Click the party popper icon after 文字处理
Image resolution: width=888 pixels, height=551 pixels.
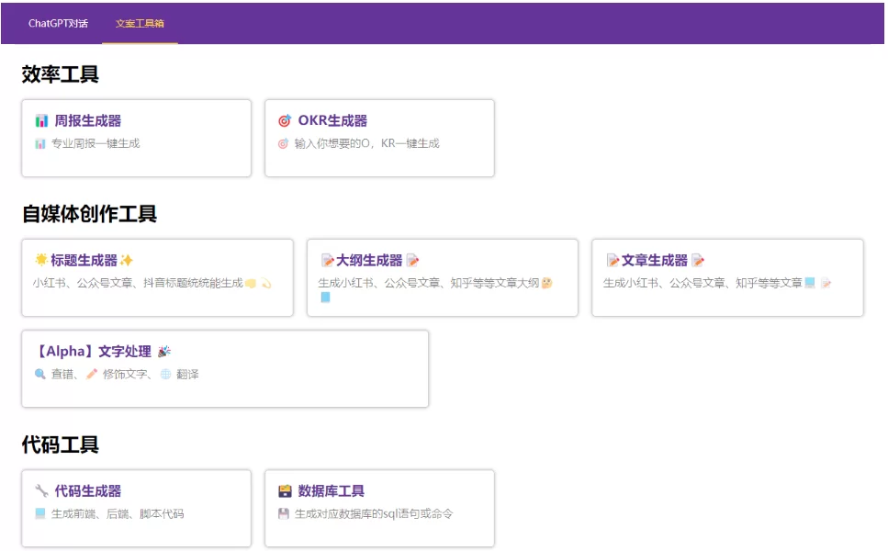pos(164,352)
